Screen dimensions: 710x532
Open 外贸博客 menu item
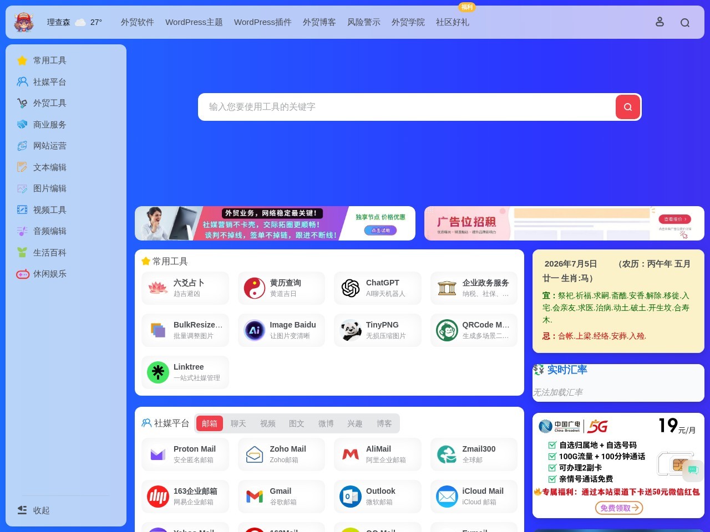319,22
